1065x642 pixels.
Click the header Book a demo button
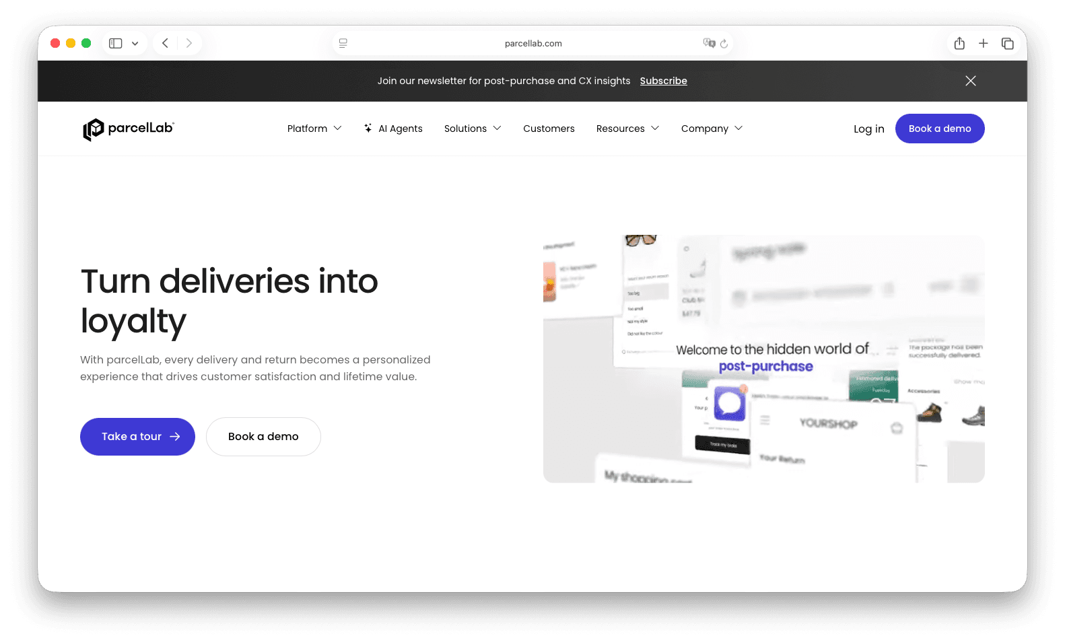click(940, 129)
